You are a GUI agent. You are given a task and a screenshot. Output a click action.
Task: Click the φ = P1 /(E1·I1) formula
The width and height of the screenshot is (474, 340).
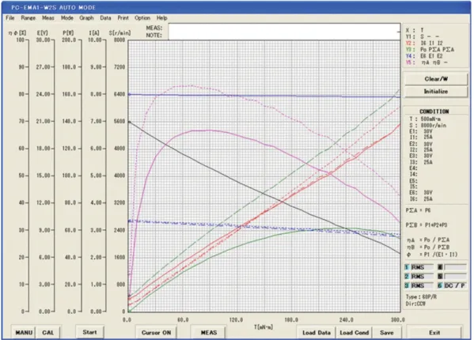(432, 255)
